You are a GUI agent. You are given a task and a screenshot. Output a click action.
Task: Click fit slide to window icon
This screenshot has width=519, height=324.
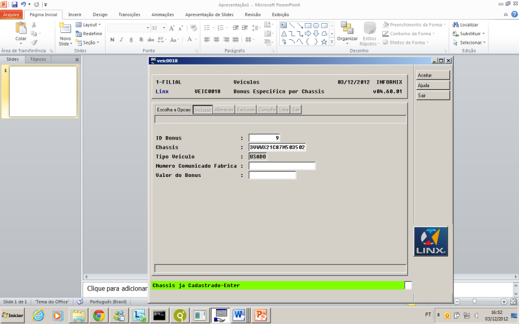[513, 302]
